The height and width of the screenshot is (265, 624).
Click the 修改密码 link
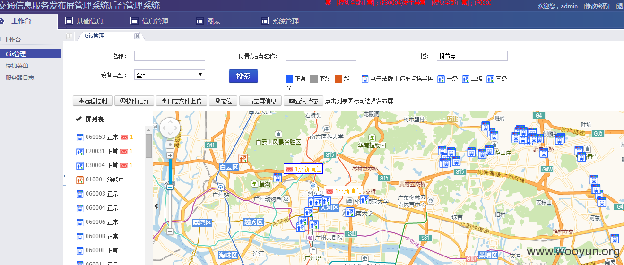(597, 6)
